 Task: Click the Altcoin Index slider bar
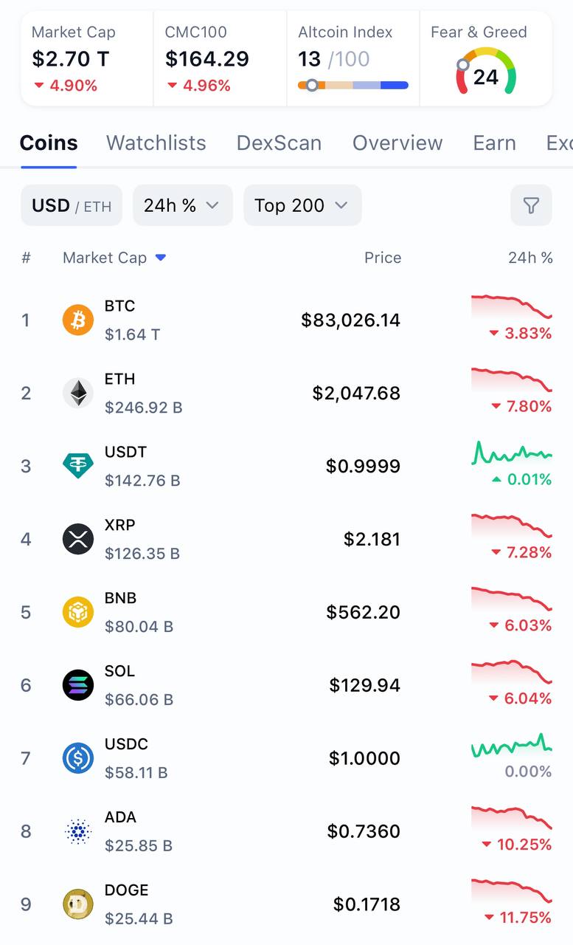pos(353,86)
